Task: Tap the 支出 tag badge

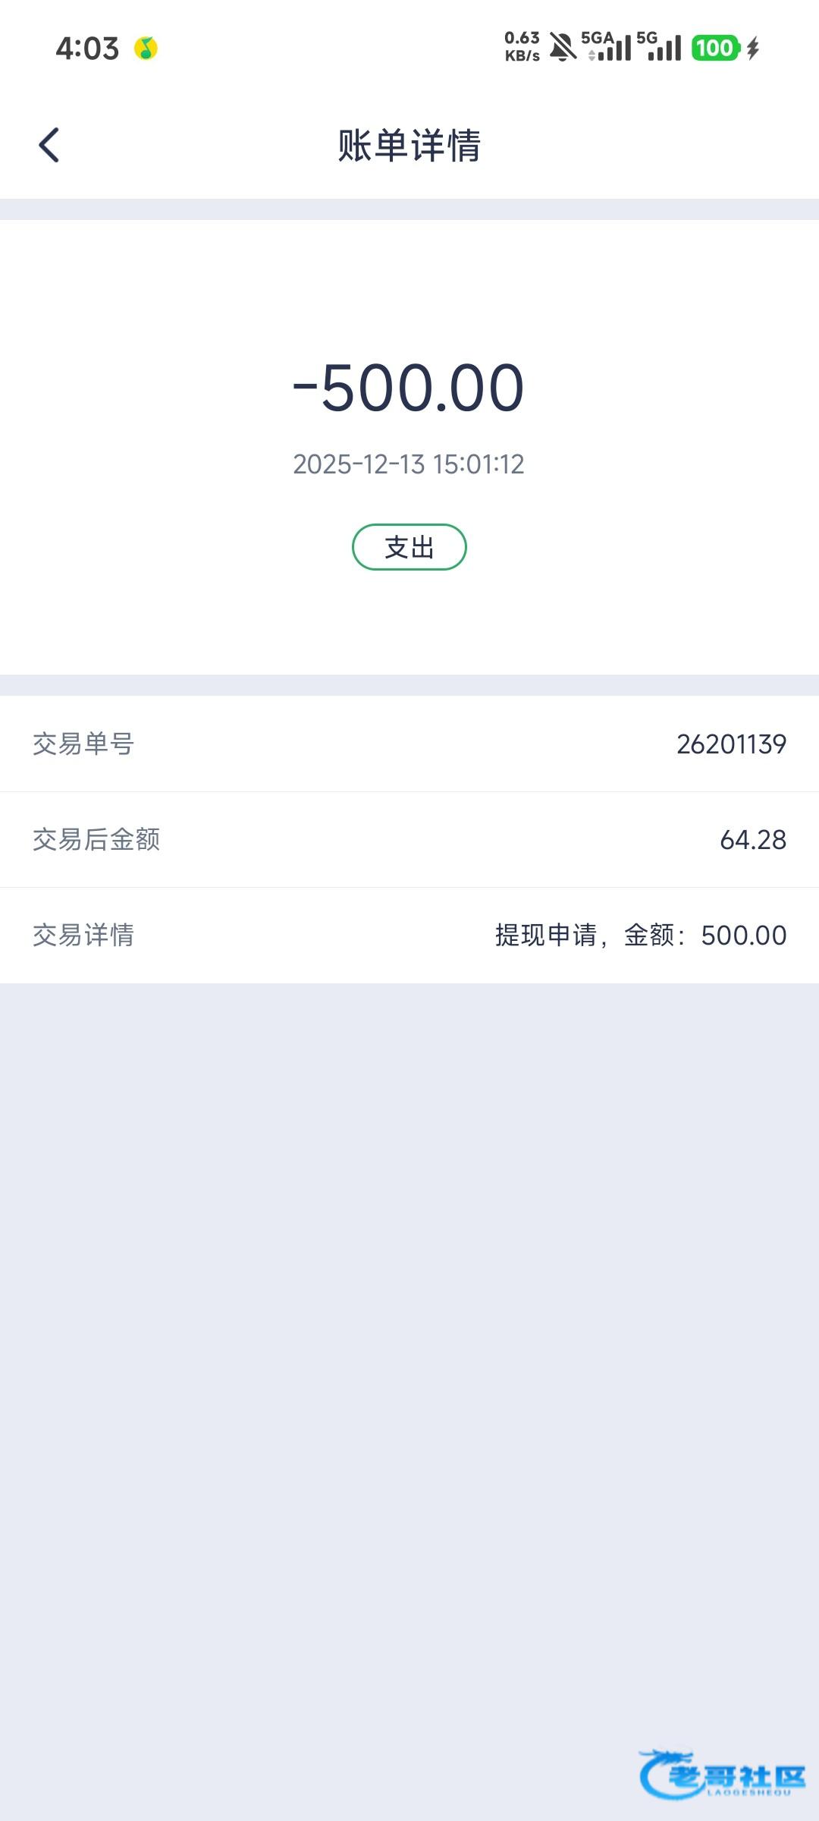Action: (409, 547)
